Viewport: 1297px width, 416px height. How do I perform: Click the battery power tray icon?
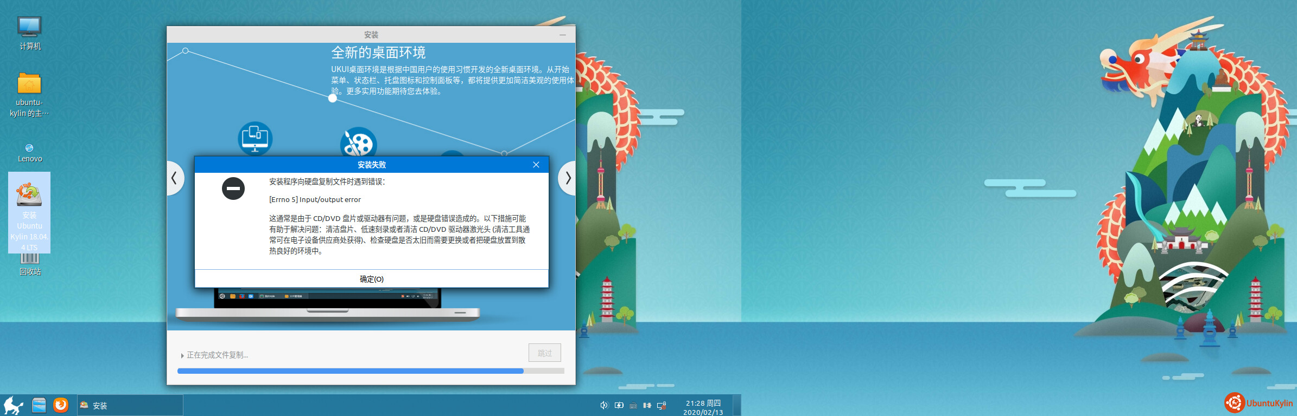click(x=619, y=405)
